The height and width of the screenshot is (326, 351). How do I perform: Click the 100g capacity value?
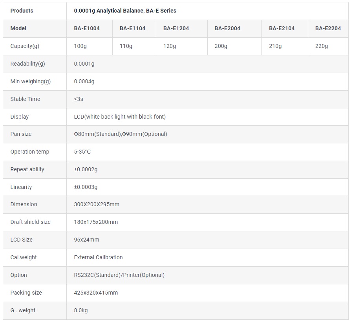tap(80, 46)
